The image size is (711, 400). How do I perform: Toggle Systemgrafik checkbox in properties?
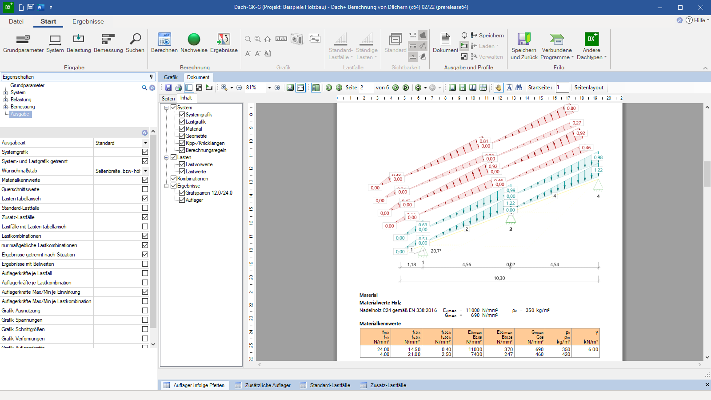(x=145, y=152)
